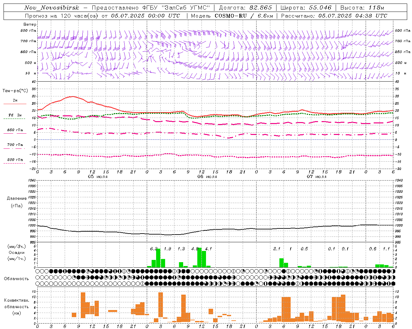Click the forecast period text "Прогноз на 120 часа(ов)"
412x329 pixels.
coord(61,16)
